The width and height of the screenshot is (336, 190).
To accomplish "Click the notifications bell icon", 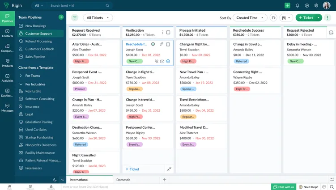I will 297,5.
